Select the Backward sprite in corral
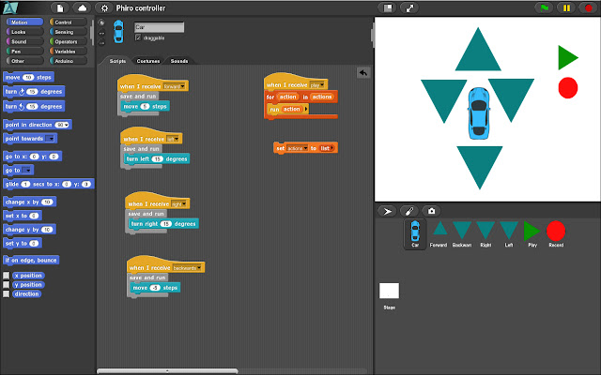This screenshot has width=601, height=375. tap(462, 233)
